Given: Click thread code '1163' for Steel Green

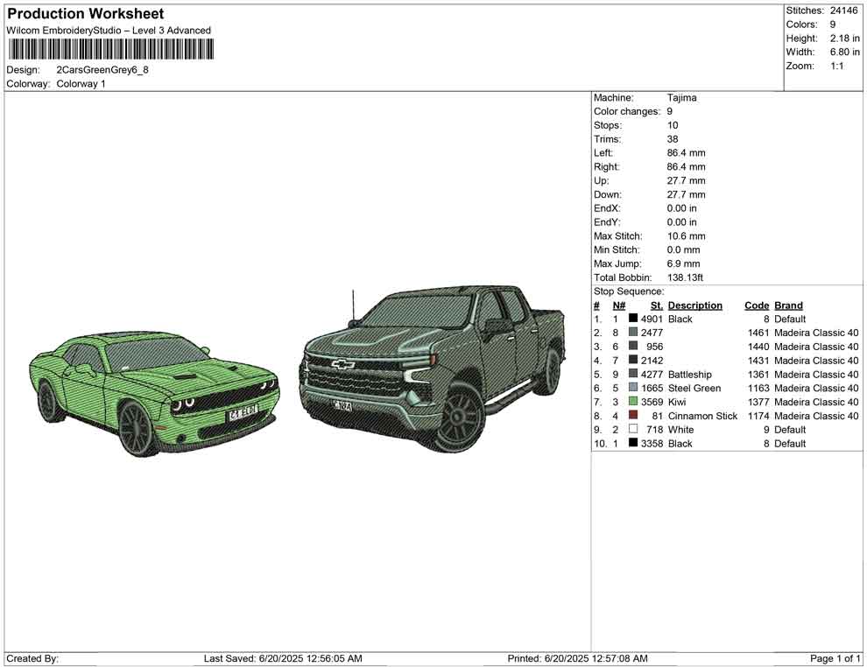Looking at the screenshot, I should pyautogui.click(x=758, y=388).
